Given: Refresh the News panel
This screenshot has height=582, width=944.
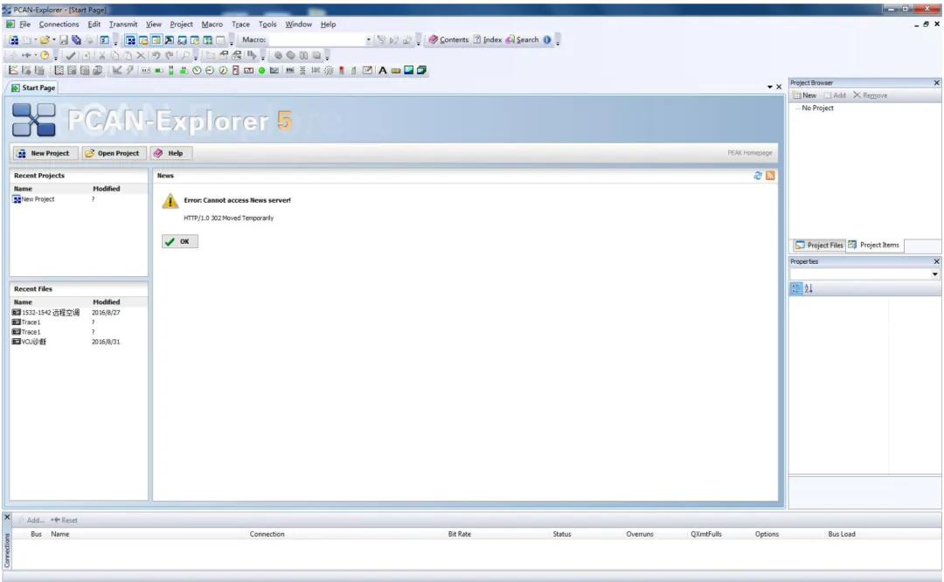Looking at the screenshot, I should 757,176.
